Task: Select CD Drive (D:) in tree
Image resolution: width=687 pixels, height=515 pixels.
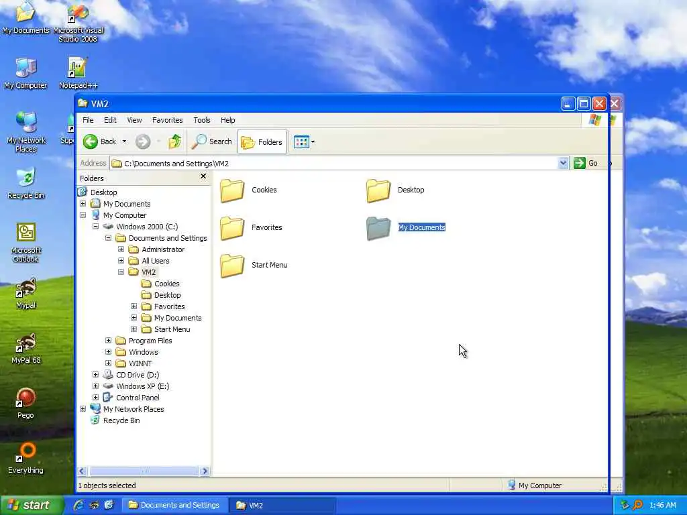Action: (x=138, y=375)
